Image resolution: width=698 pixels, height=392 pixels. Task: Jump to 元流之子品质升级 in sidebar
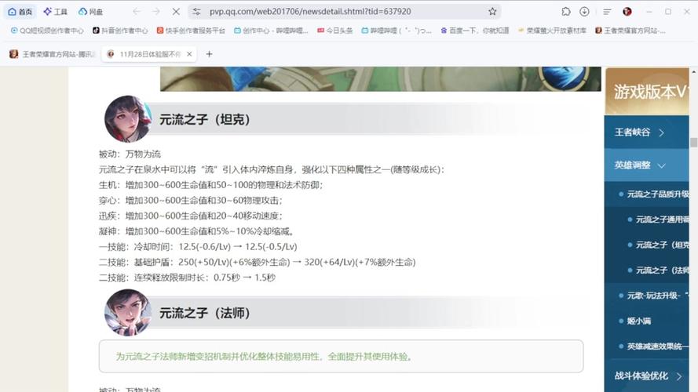tap(657, 194)
